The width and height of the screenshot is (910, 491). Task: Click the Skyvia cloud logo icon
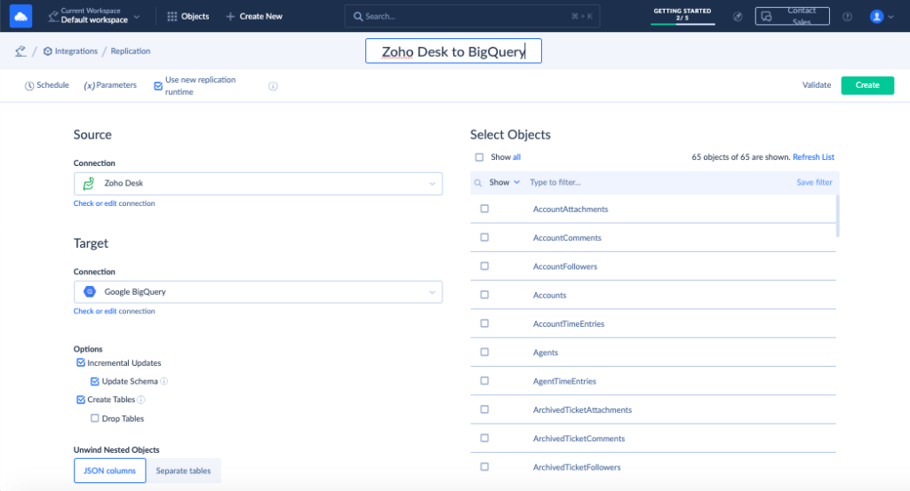[x=21, y=16]
